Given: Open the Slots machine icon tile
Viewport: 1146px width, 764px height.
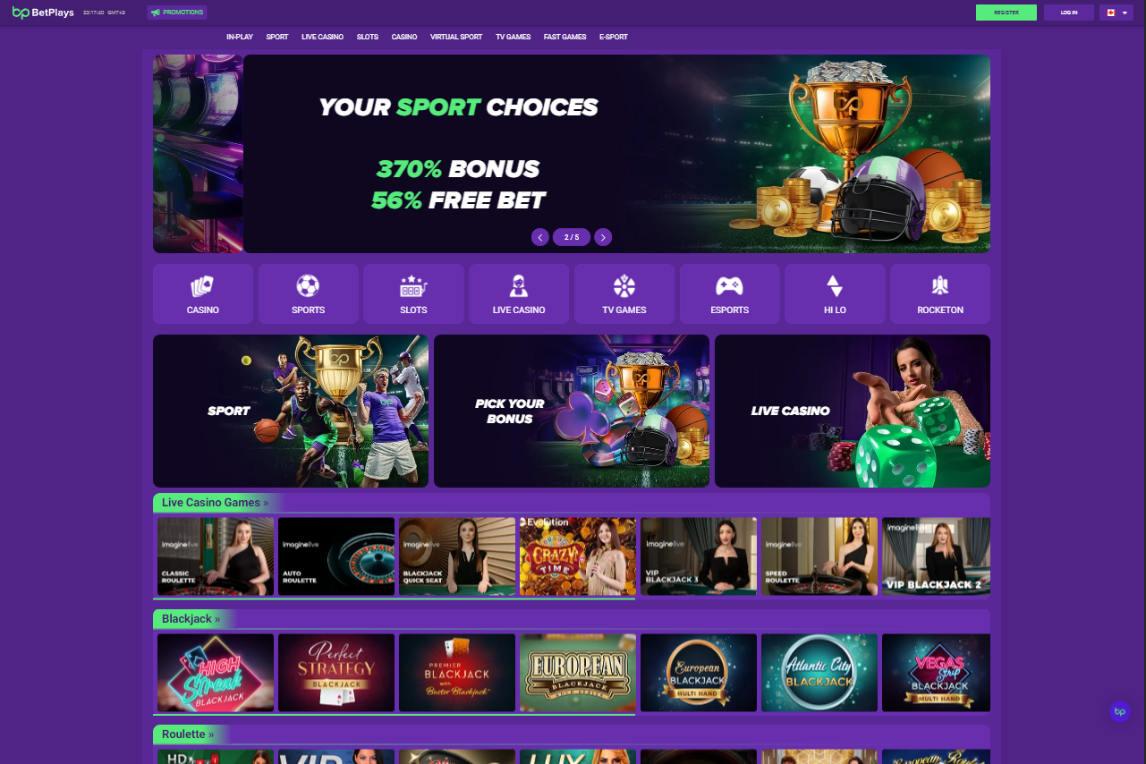Looking at the screenshot, I should click(x=413, y=293).
